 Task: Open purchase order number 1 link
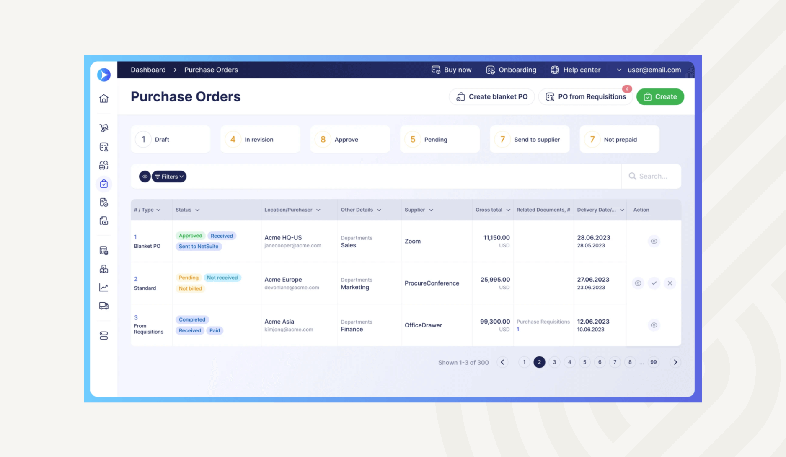click(x=135, y=237)
